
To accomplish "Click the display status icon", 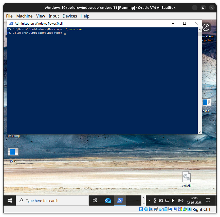I will click(170, 209).
